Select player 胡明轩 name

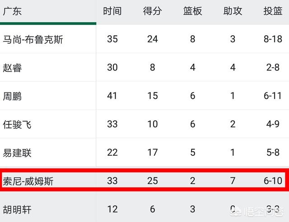click(17, 209)
